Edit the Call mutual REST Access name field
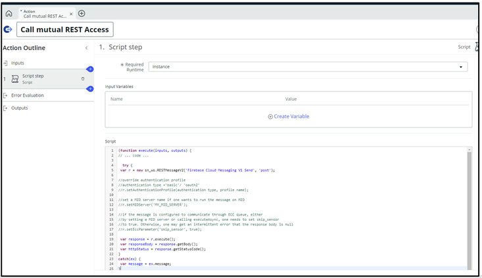The image size is (482, 278). [x=65, y=30]
